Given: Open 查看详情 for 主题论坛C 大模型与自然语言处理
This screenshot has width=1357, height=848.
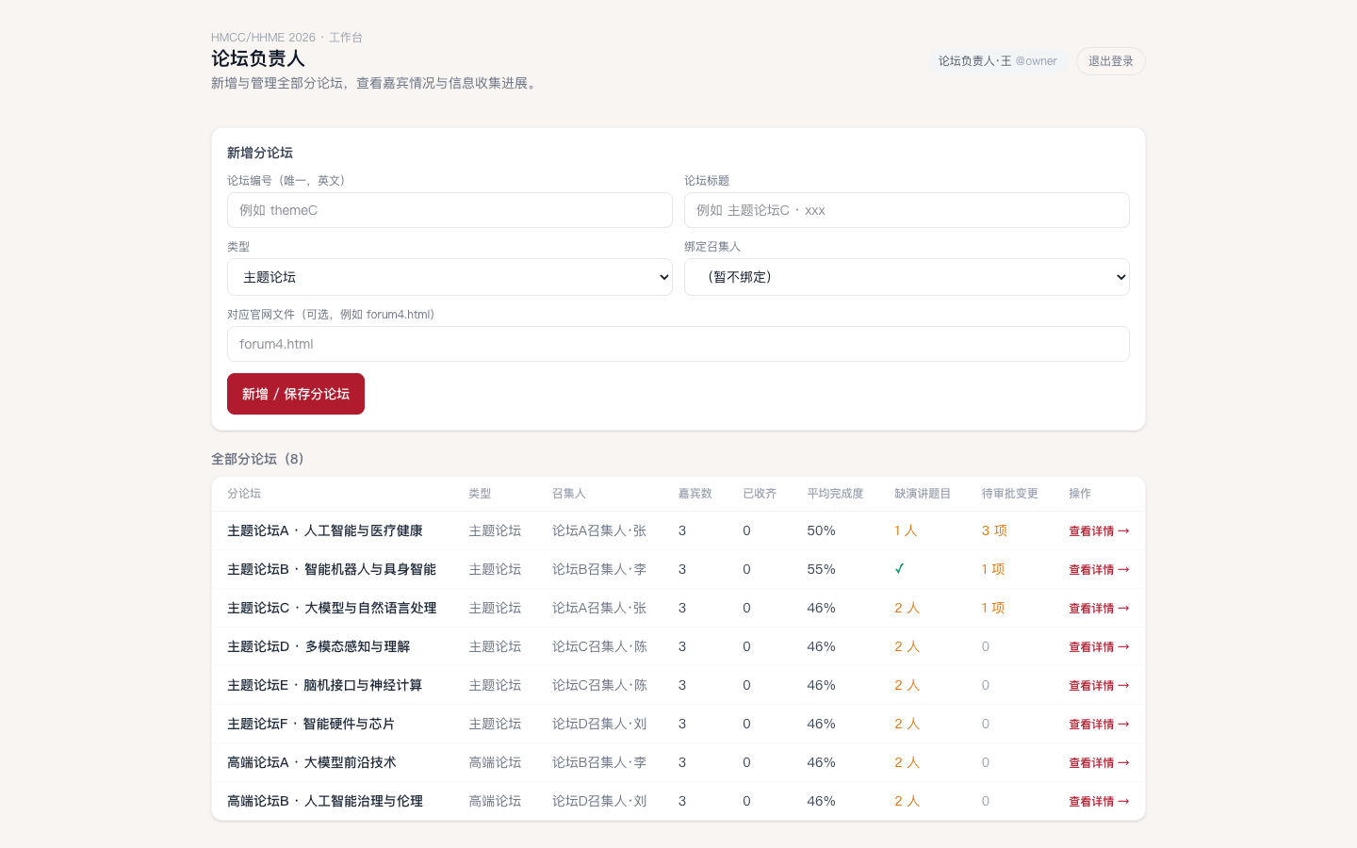Looking at the screenshot, I should click(1099, 609).
